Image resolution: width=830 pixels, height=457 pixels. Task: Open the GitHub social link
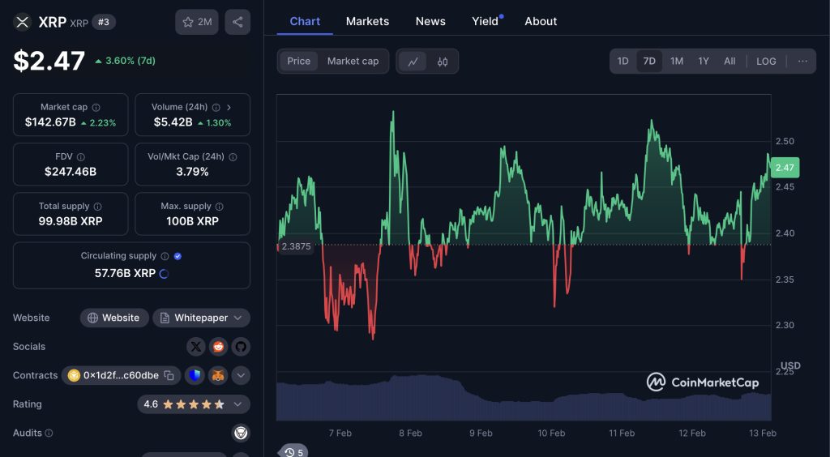[241, 347]
